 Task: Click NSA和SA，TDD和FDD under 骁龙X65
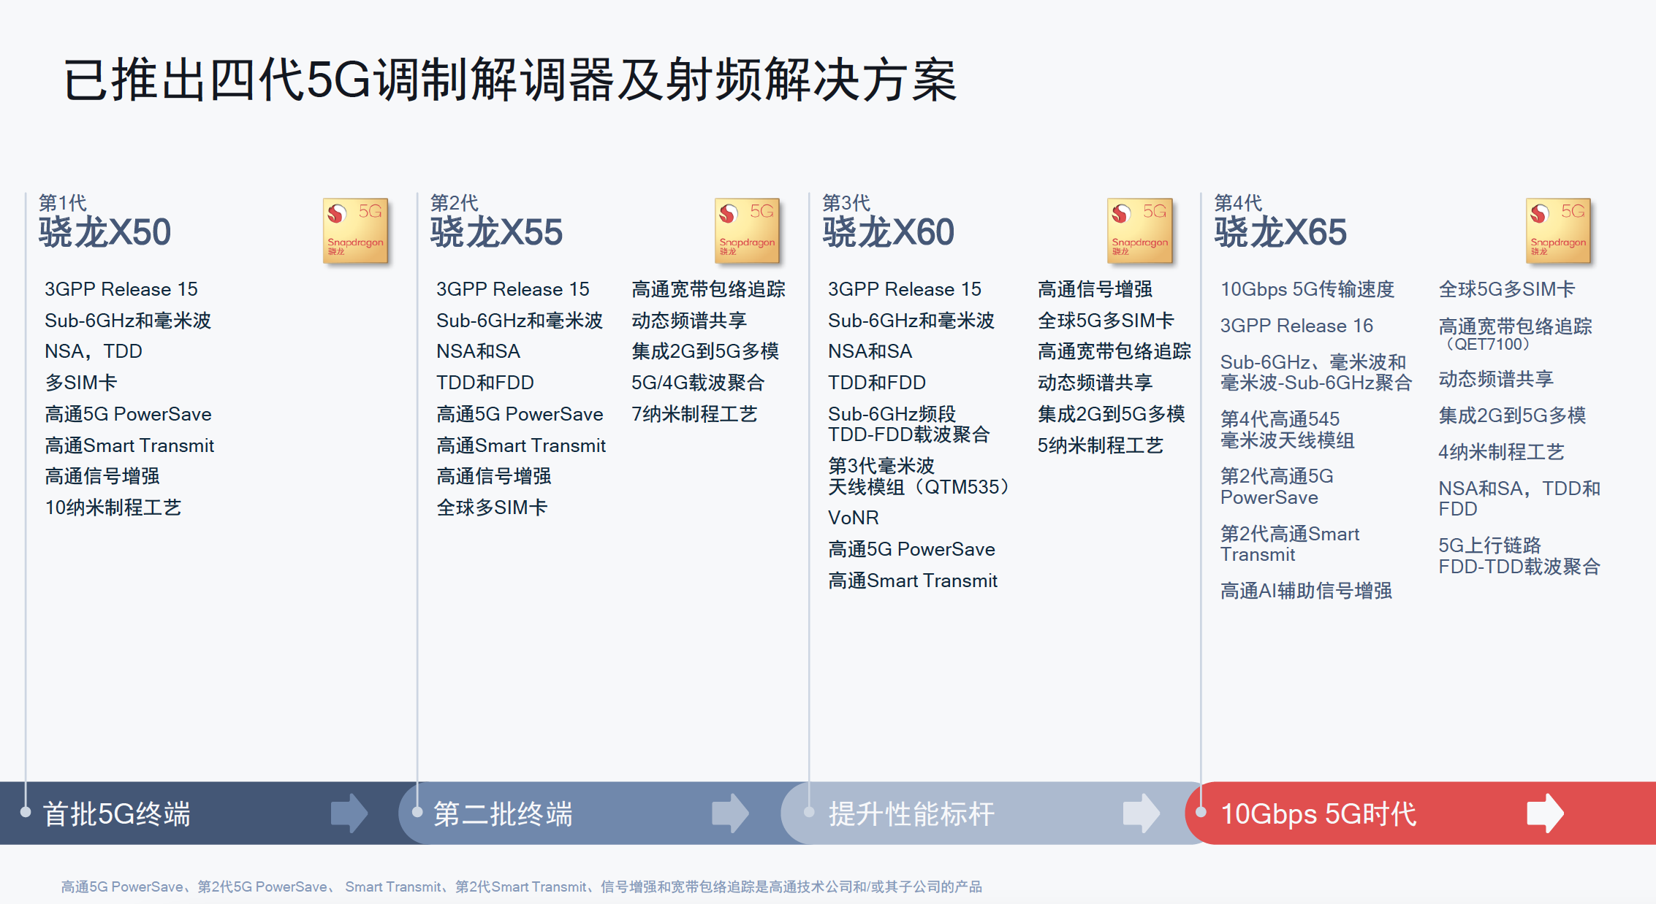click(1519, 499)
